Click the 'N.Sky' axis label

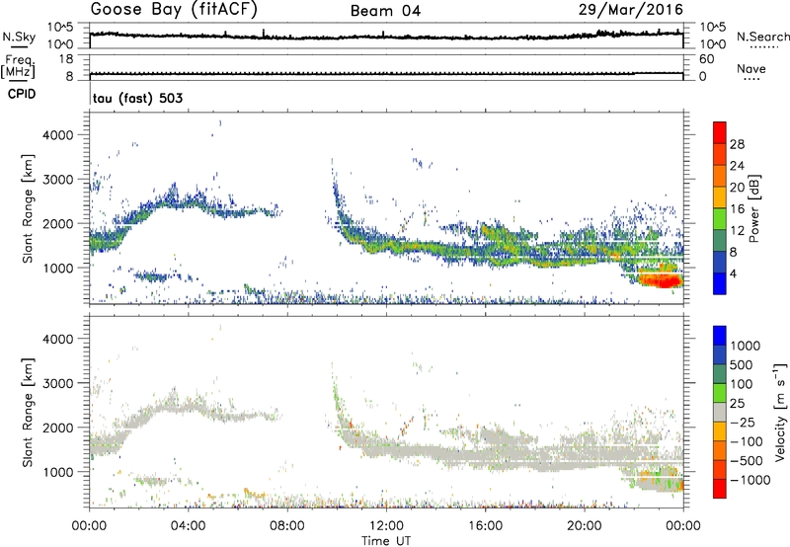click(x=19, y=37)
